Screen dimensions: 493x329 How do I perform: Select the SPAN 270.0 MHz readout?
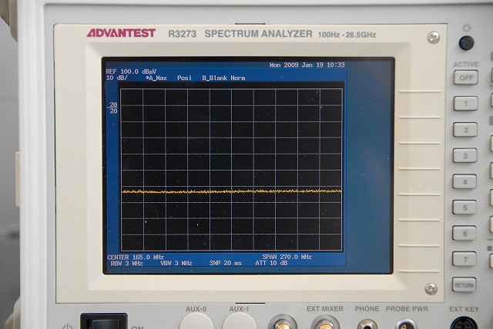(x=287, y=257)
